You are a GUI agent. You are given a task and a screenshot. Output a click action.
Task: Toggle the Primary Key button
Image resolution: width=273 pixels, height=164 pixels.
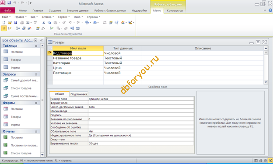coord(4,28)
